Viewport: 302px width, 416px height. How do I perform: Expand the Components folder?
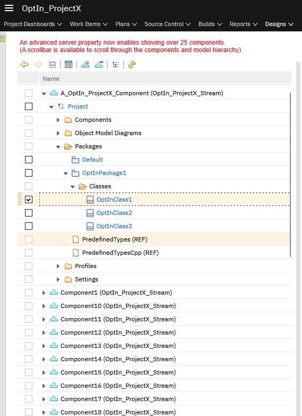point(58,120)
